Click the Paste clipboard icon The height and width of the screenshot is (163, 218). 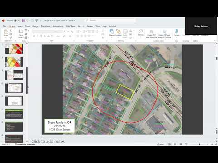tap(6, 33)
